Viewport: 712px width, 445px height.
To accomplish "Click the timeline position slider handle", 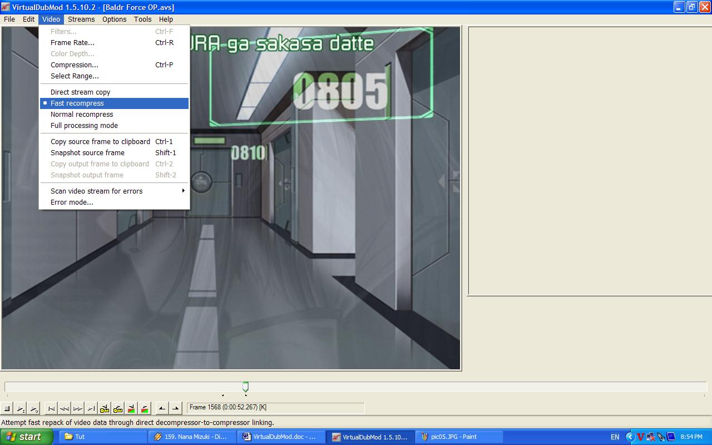I will [245, 386].
